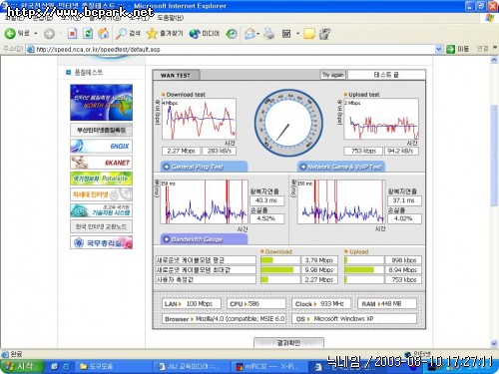Image resolution: width=499 pixels, height=374 pixels.
Task: Open the Search magnifier icon
Action: click(x=121, y=33)
